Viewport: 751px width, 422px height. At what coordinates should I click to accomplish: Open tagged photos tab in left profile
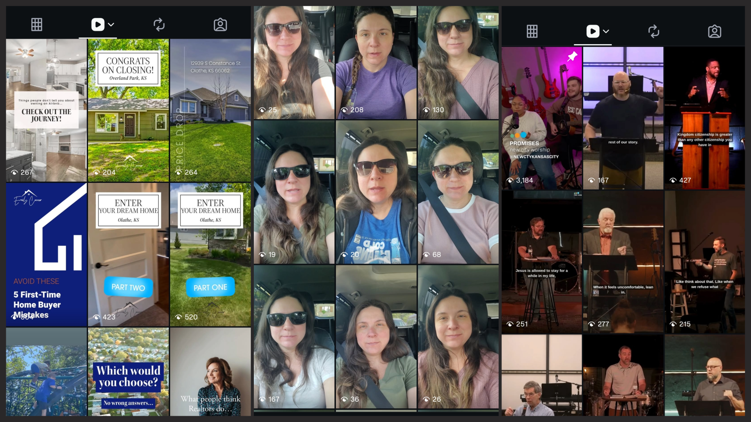[220, 25]
